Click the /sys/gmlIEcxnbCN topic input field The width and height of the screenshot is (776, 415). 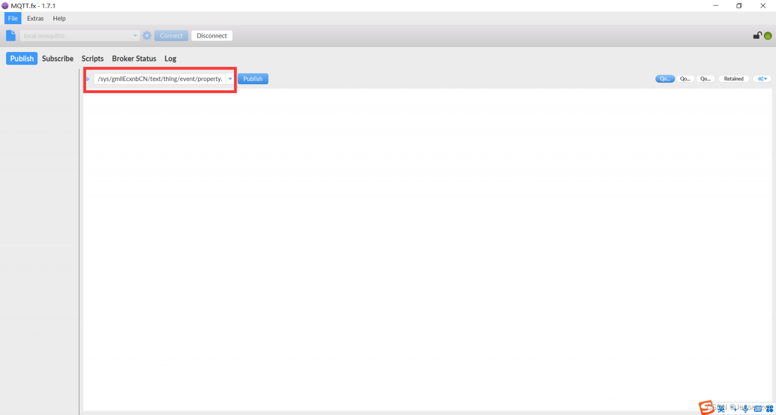[160, 79]
